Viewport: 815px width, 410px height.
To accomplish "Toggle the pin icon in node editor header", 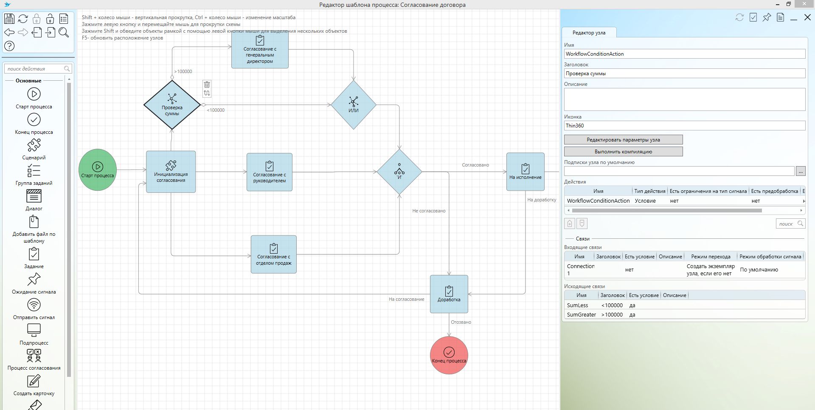I will coord(767,17).
